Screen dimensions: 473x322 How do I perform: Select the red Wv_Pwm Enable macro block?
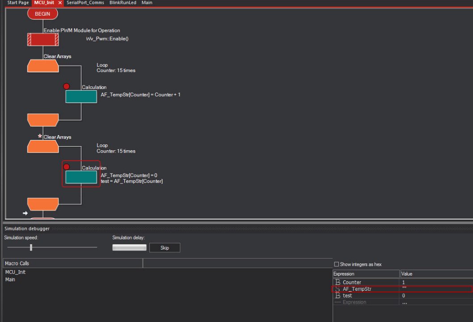(x=43, y=39)
